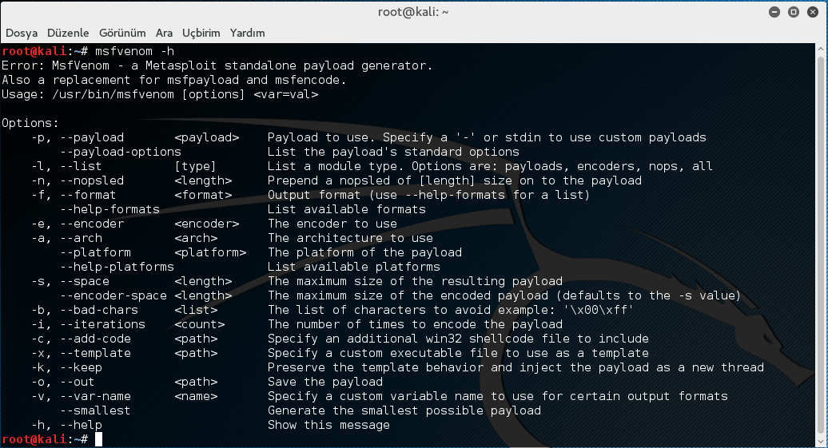
Task: Open the Yardım menu
Action: click(247, 33)
